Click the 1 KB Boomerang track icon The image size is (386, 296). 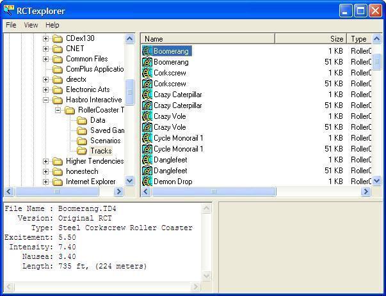[147, 51]
